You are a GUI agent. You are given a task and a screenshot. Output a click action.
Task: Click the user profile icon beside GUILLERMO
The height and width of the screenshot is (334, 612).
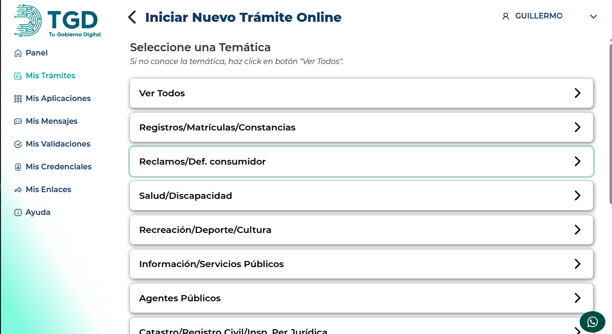click(x=505, y=16)
